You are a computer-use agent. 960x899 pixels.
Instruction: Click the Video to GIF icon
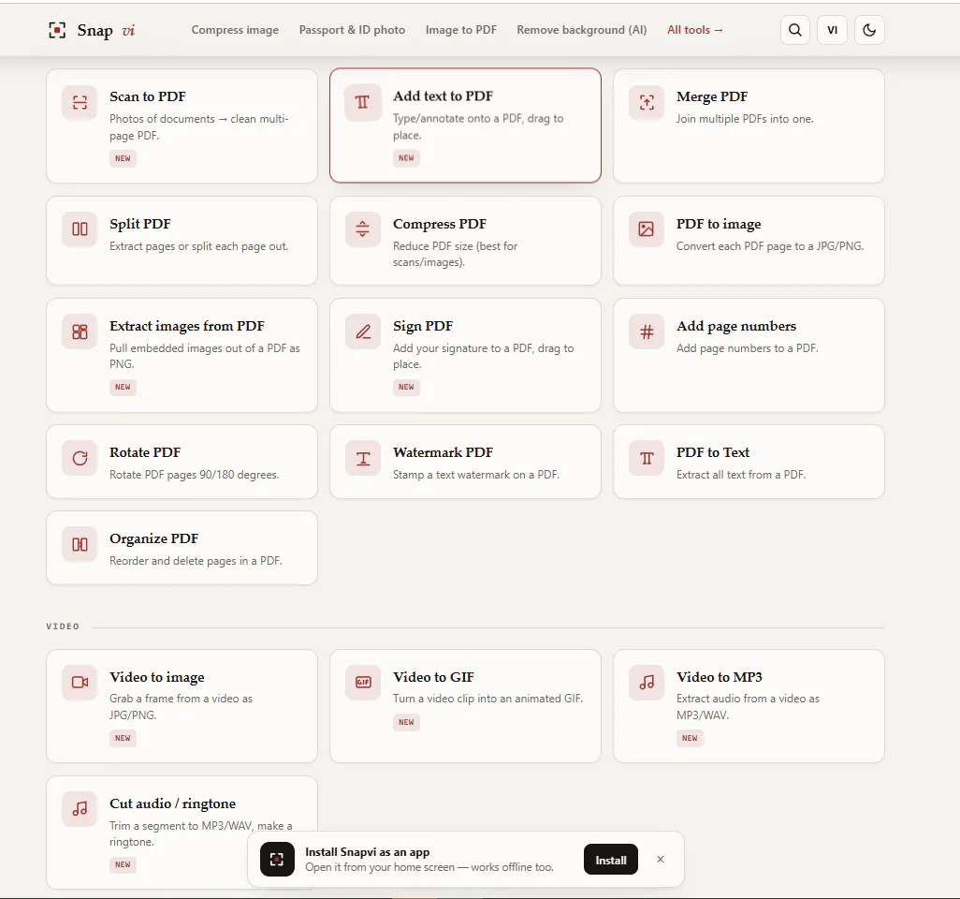(363, 682)
